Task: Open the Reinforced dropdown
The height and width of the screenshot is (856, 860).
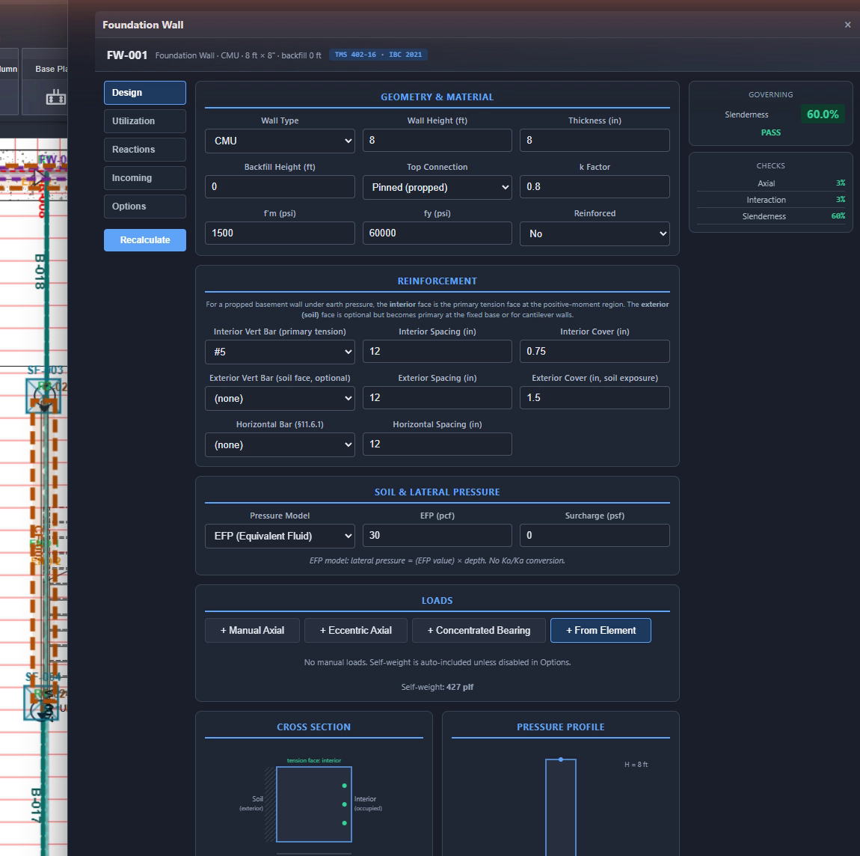Action: pos(595,233)
